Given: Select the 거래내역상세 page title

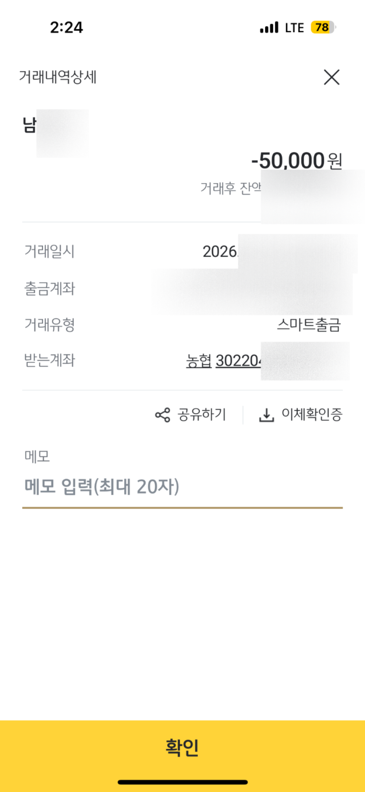Looking at the screenshot, I should [x=58, y=77].
